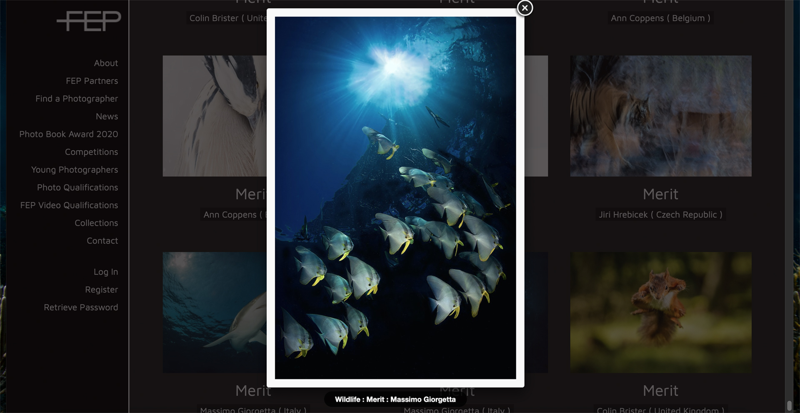Click Colin Brister label at top
The width and height of the screenshot is (800, 413).
pos(227,18)
